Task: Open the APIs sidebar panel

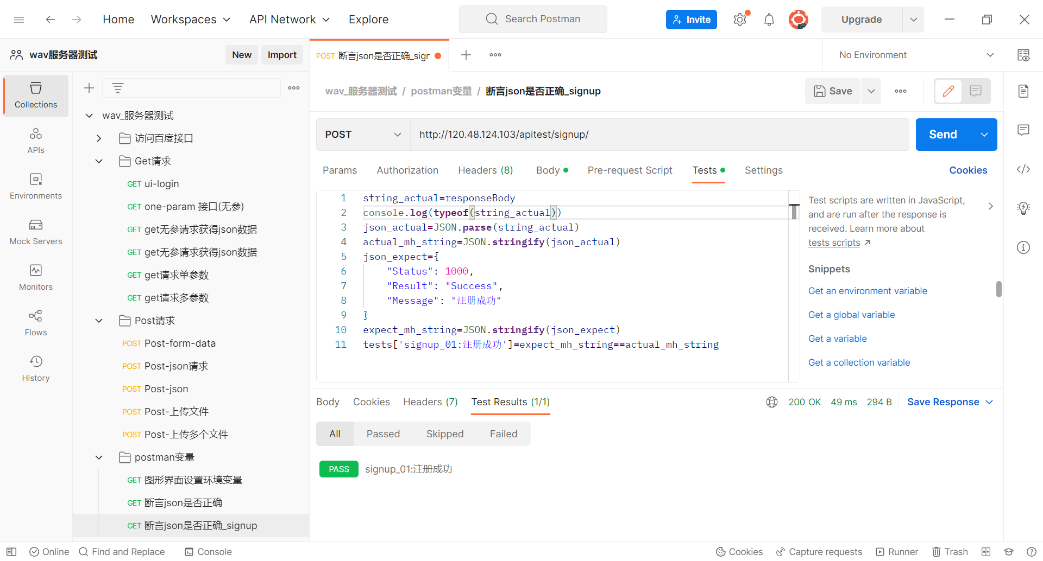Action: pos(36,141)
